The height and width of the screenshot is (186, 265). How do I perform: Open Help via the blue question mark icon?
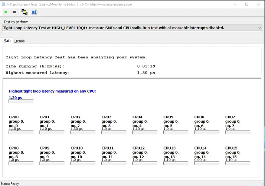point(34,12)
